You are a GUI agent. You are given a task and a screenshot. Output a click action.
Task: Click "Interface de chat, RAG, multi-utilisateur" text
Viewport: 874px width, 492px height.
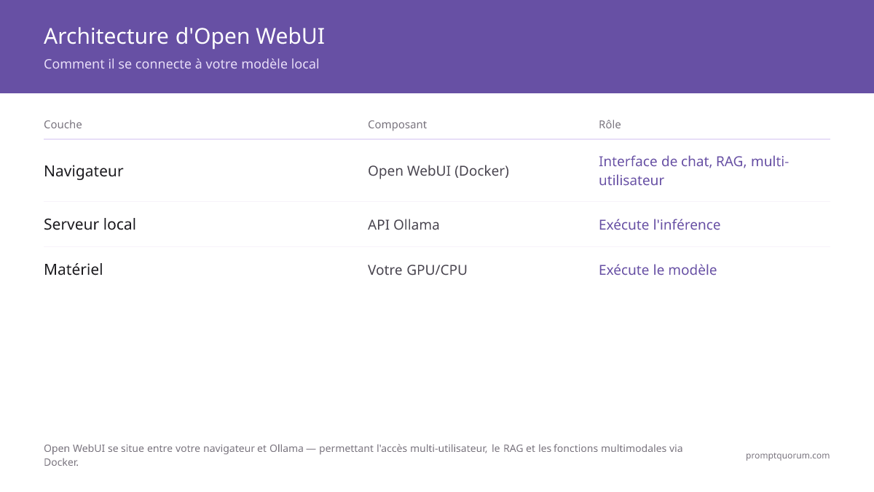click(693, 171)
